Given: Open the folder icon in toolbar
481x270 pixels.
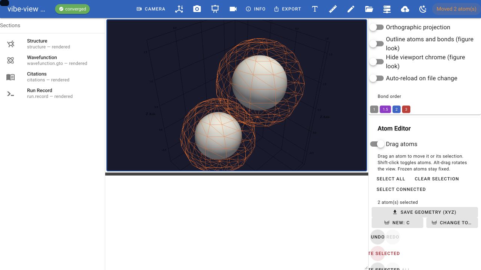Looking at the screenshot, I should coord(369,9).
